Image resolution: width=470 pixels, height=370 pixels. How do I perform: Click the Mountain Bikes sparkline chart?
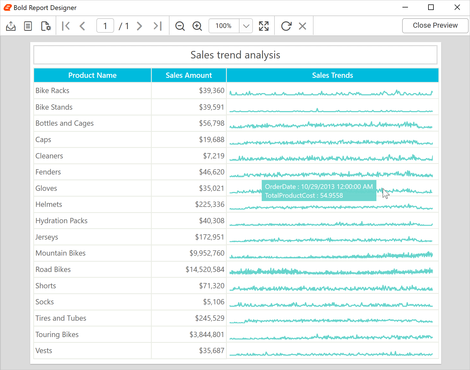[331, 255]
